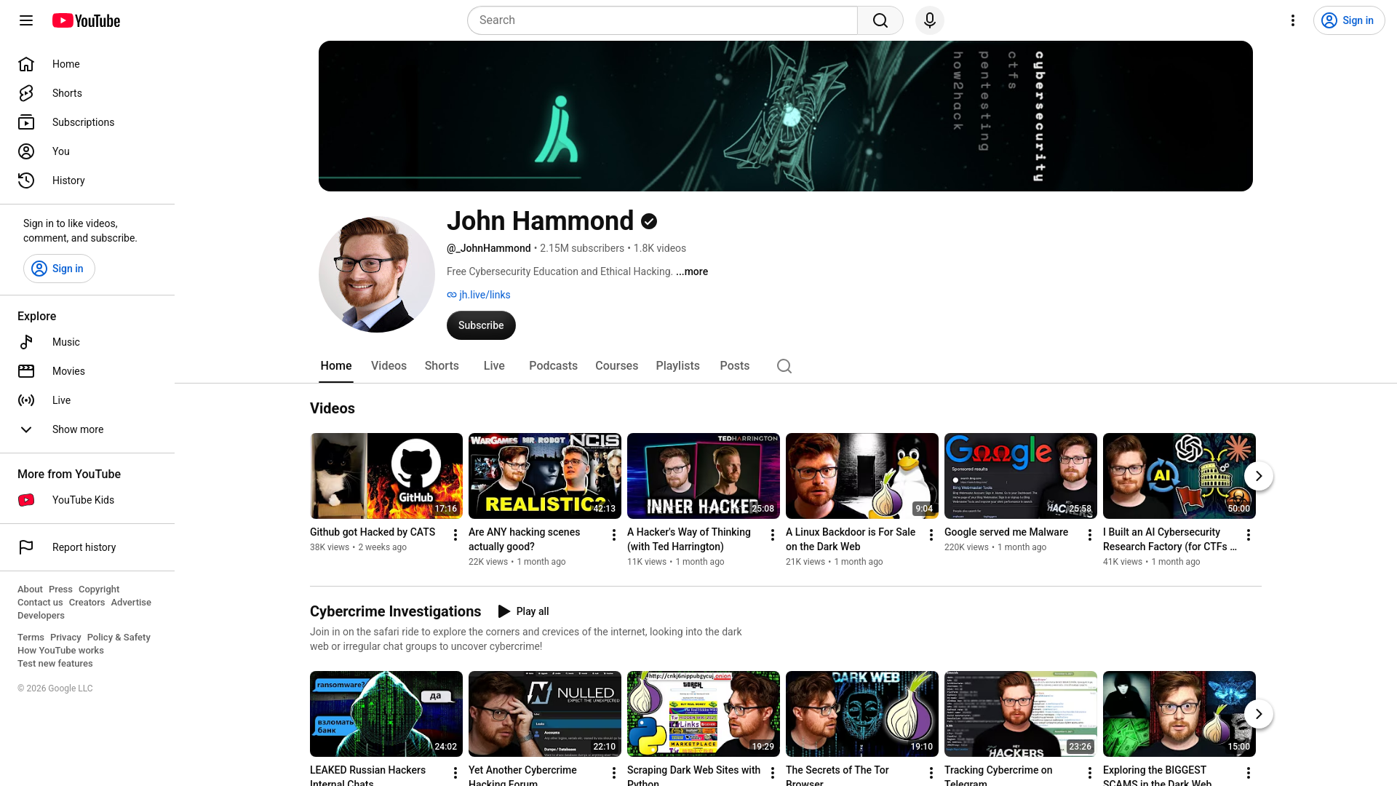This screenshot has width=1397, height=786.
Task: Open Movies under Explore
Action: [87, 371]
